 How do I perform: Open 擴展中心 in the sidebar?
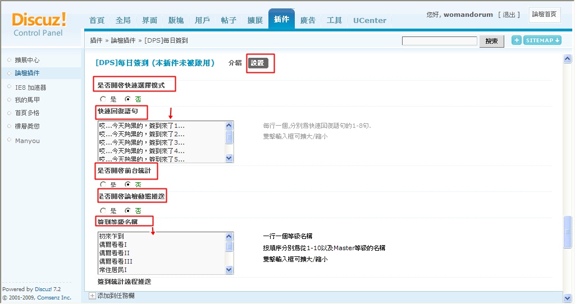(27, 60)
